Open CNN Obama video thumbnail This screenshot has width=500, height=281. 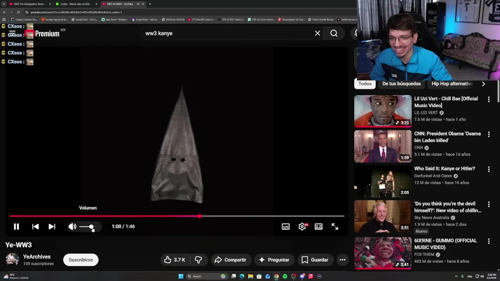pos(383,146)
